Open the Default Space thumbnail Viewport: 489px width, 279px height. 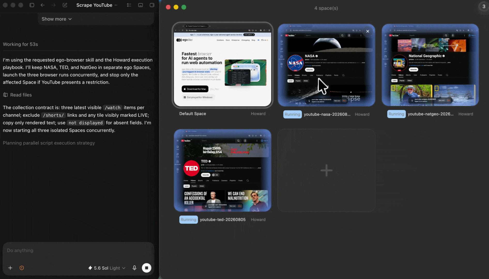click(x=223, y=65)
